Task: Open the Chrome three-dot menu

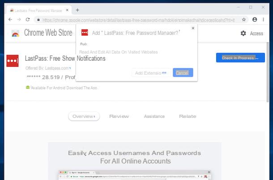Action: click(263, 20)
